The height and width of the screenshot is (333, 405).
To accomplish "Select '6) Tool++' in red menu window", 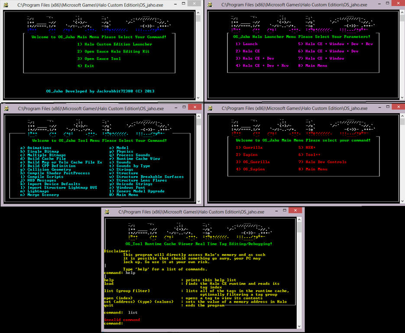I will click(x=309, y=155).
